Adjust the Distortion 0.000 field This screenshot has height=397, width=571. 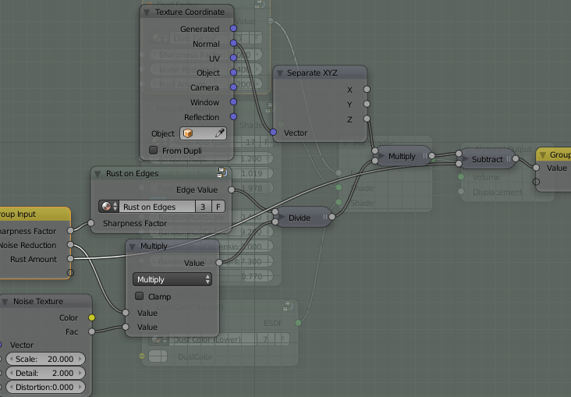click(45, 387)
